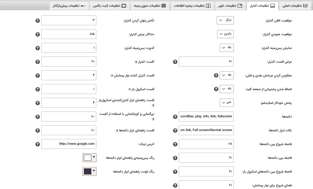Show help for دکمه‌ها field
This screenshot has width=313, height=189.
(x=175, y=117)
